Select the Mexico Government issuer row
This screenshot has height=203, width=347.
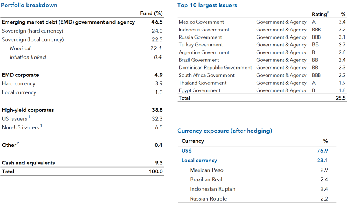pos(201,22)
